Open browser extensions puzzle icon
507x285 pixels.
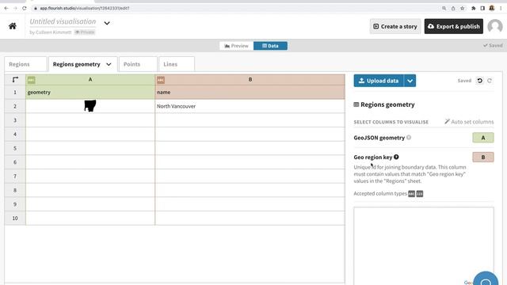(x=474, y=8)
